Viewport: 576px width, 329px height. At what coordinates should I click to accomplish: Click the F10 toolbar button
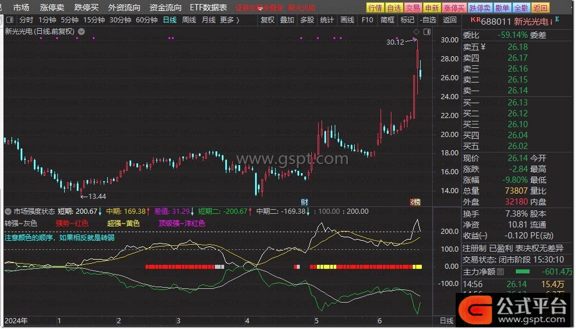(367, 20)
